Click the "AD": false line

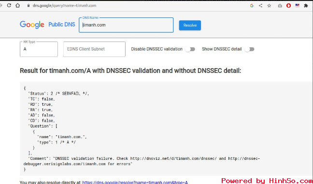42,115
